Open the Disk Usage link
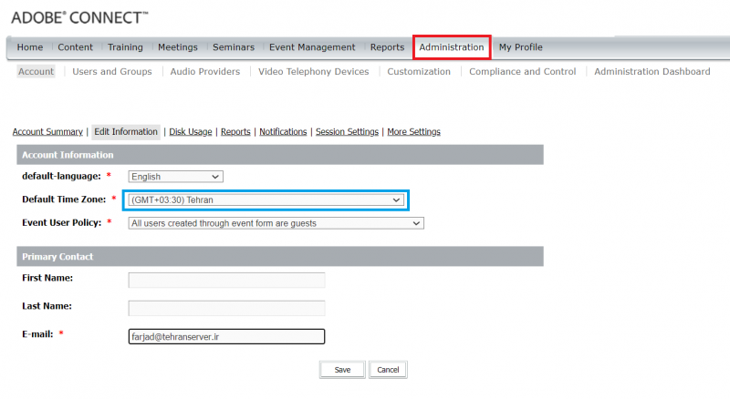 coord(191,132)
